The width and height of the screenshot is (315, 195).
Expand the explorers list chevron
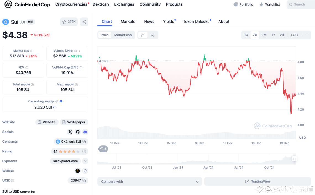point(85,161)
